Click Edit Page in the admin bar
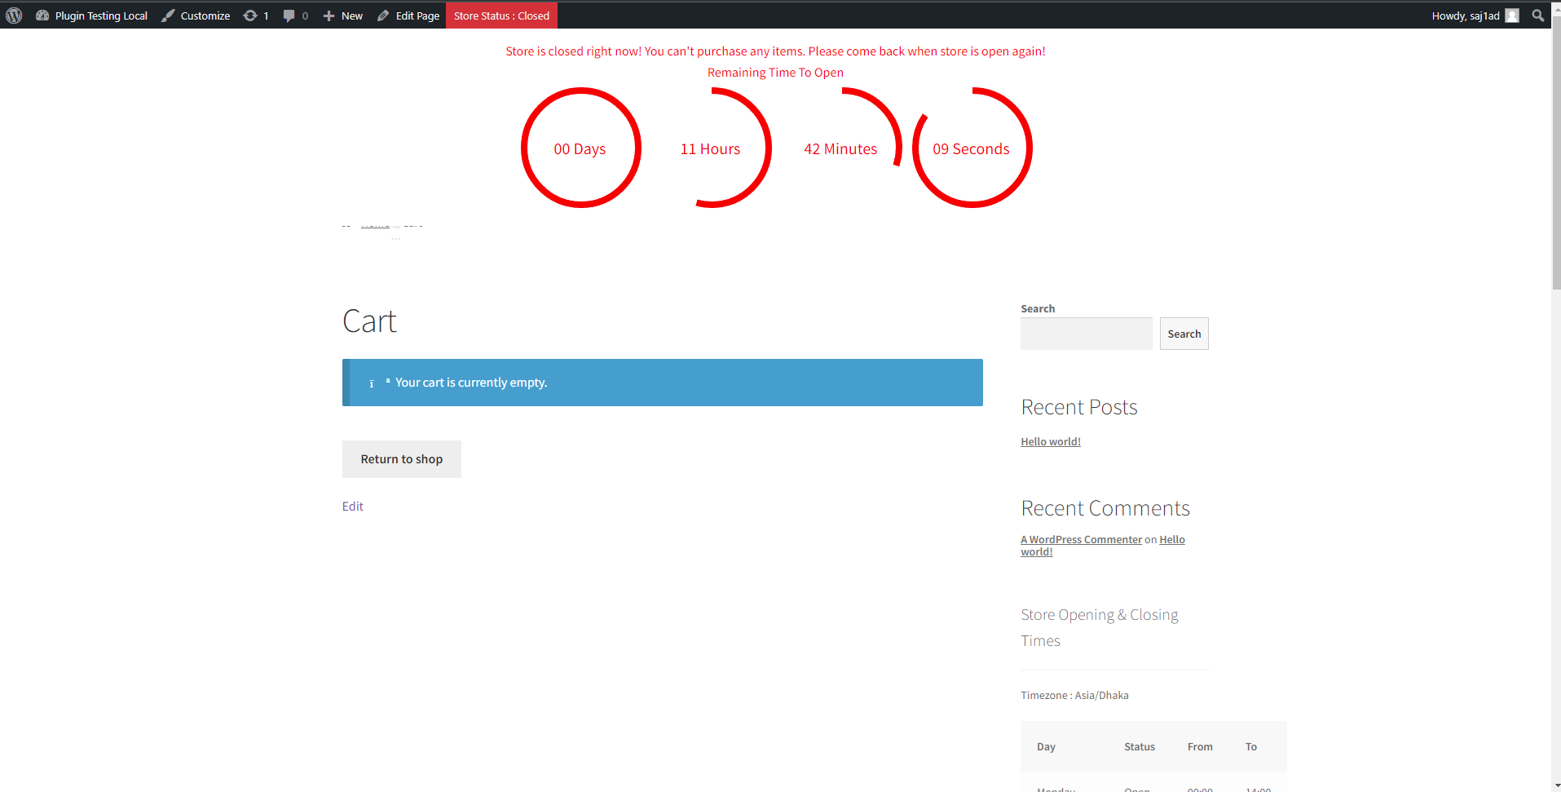The width and height of the screenshot is (1561, 792). tap(408, 15)
